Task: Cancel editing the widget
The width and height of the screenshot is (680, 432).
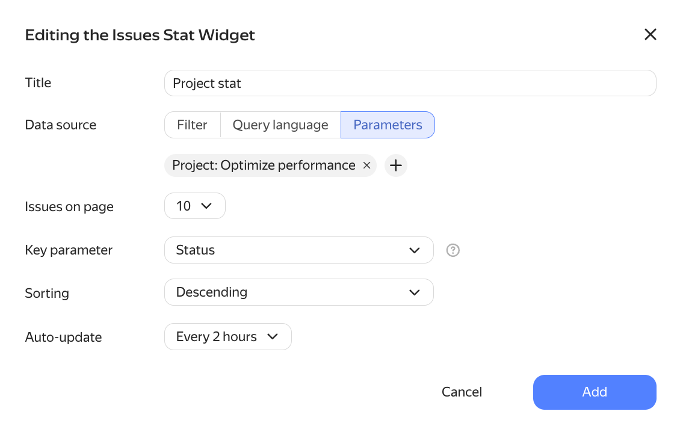Action: pos(462,392)
